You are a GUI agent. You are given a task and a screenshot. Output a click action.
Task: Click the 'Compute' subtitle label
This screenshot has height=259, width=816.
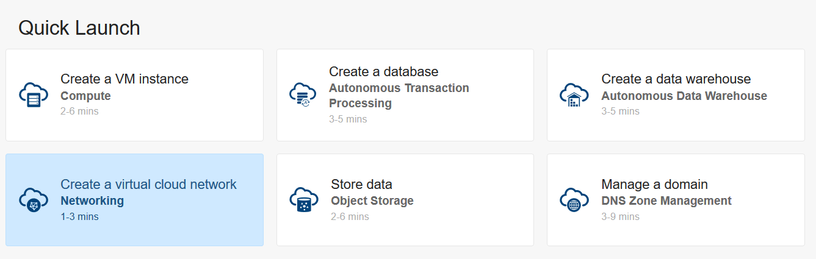click(x=85, y=96)
